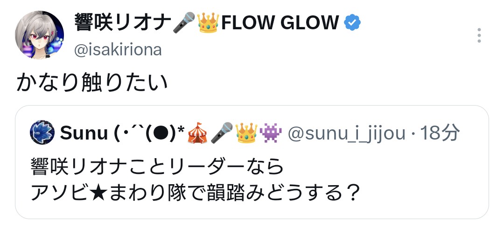Click the display name 響咲リオナ
The height and width of the screenshot is (227, 504).
tap(123, 22)
